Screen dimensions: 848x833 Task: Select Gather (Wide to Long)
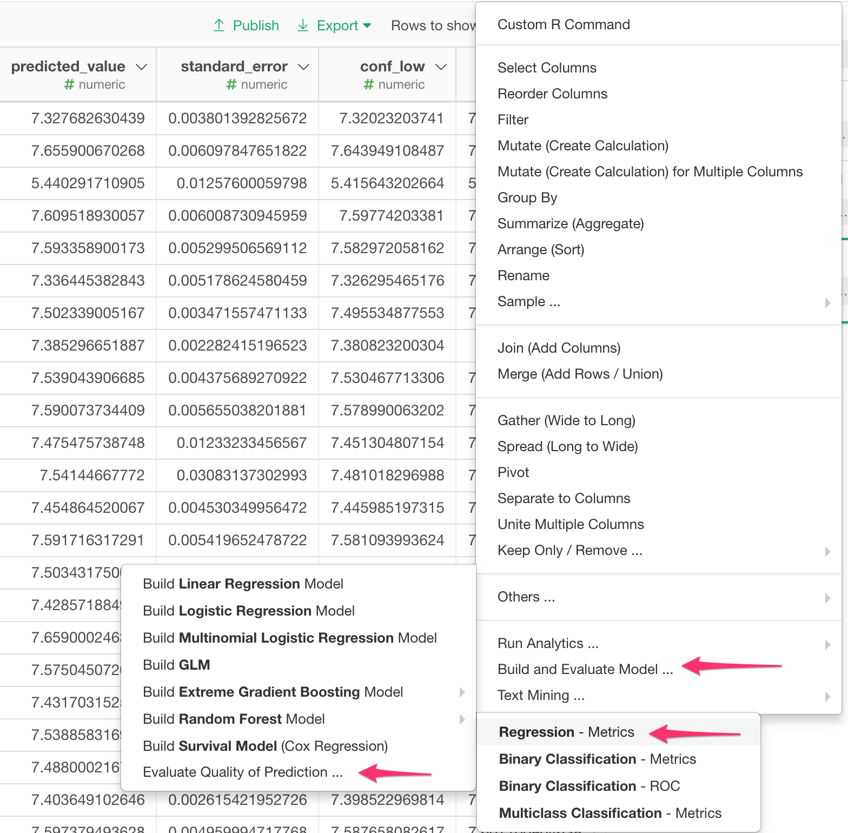(566, 420)
